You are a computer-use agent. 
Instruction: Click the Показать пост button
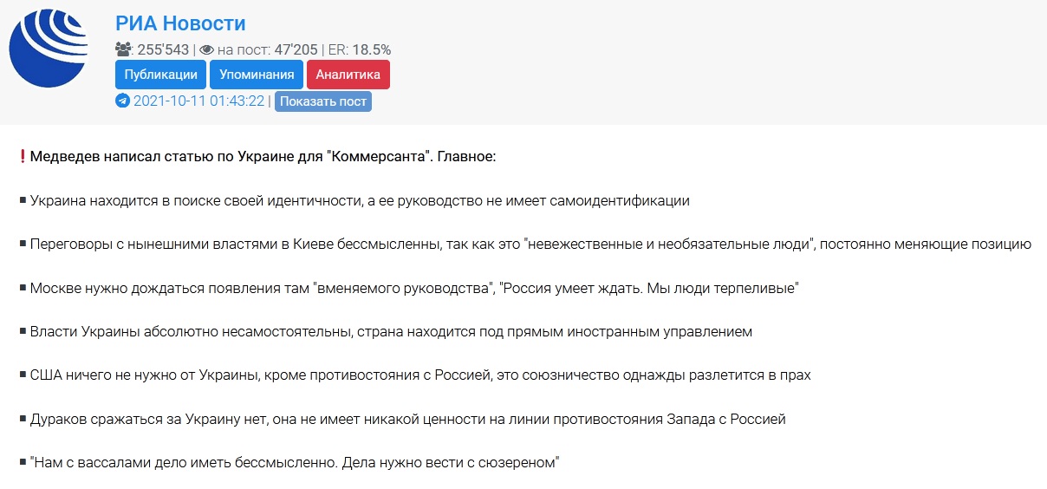point(322,101)
